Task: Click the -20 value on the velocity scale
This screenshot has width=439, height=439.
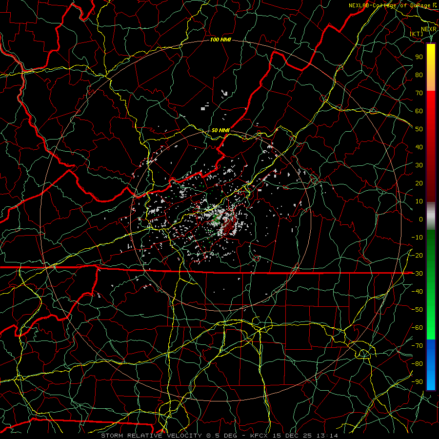Action: 417,256
